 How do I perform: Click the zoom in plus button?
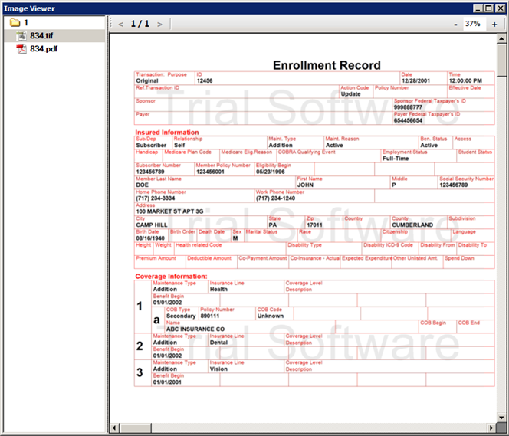(494, 24)
